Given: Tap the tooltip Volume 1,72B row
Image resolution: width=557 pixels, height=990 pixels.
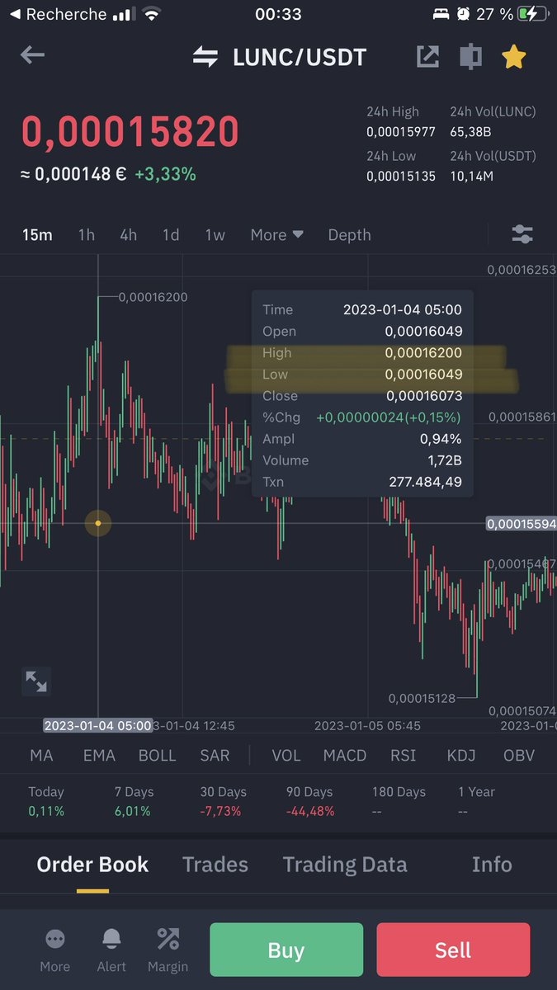Looking at the screenshot, I should click(x=362, y=460).
